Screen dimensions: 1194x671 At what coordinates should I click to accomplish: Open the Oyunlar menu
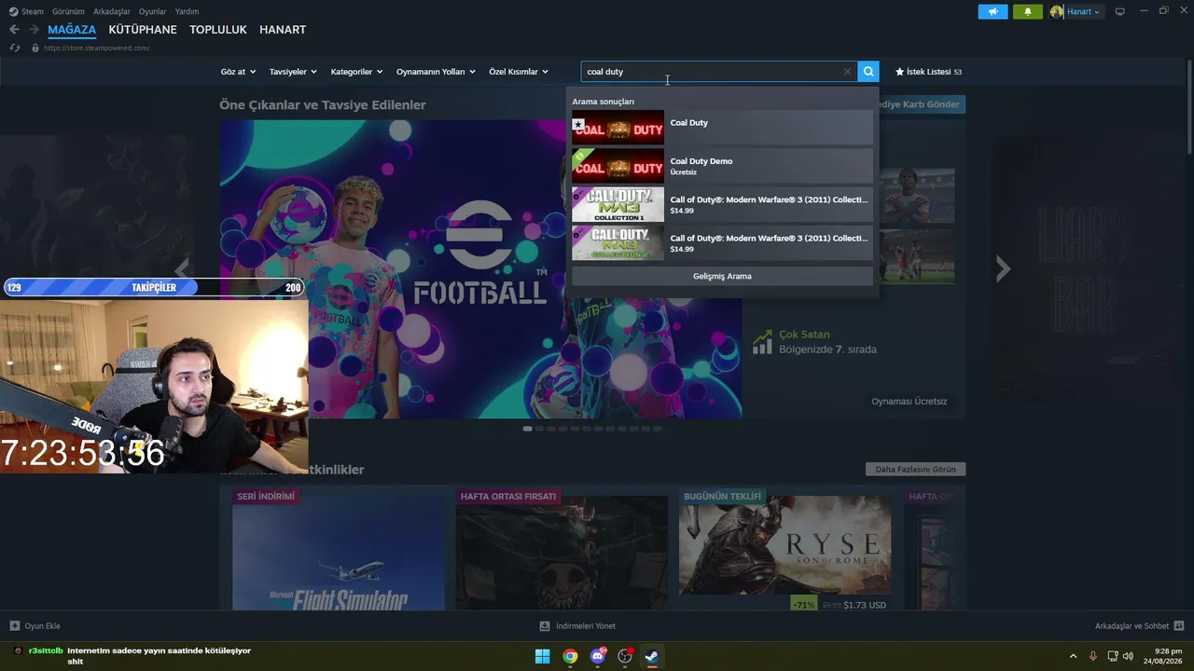tap(153, 11)
